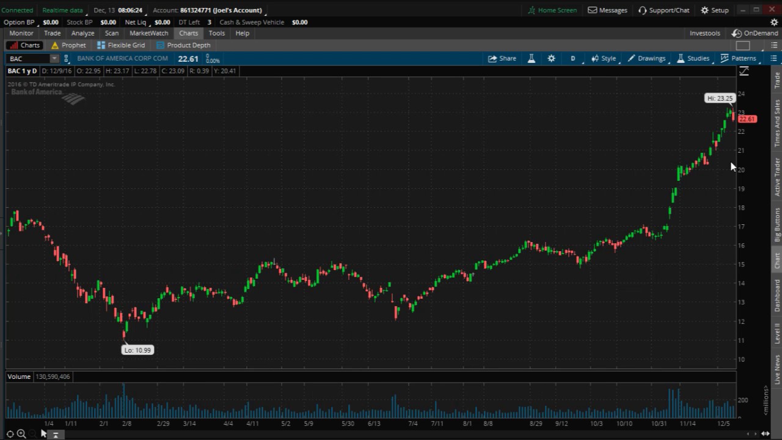Open the Patterns dropdown

coord(739,59)
